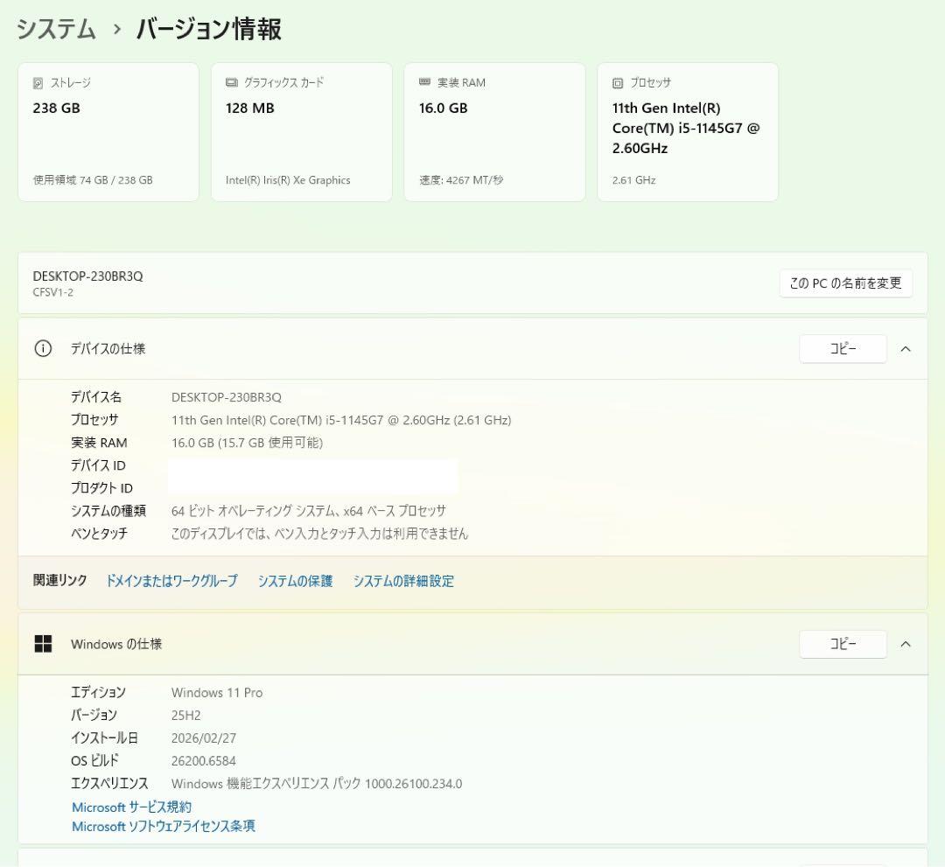
Task: Copy device specifications with コピー button
Action: tap(843, 349)
